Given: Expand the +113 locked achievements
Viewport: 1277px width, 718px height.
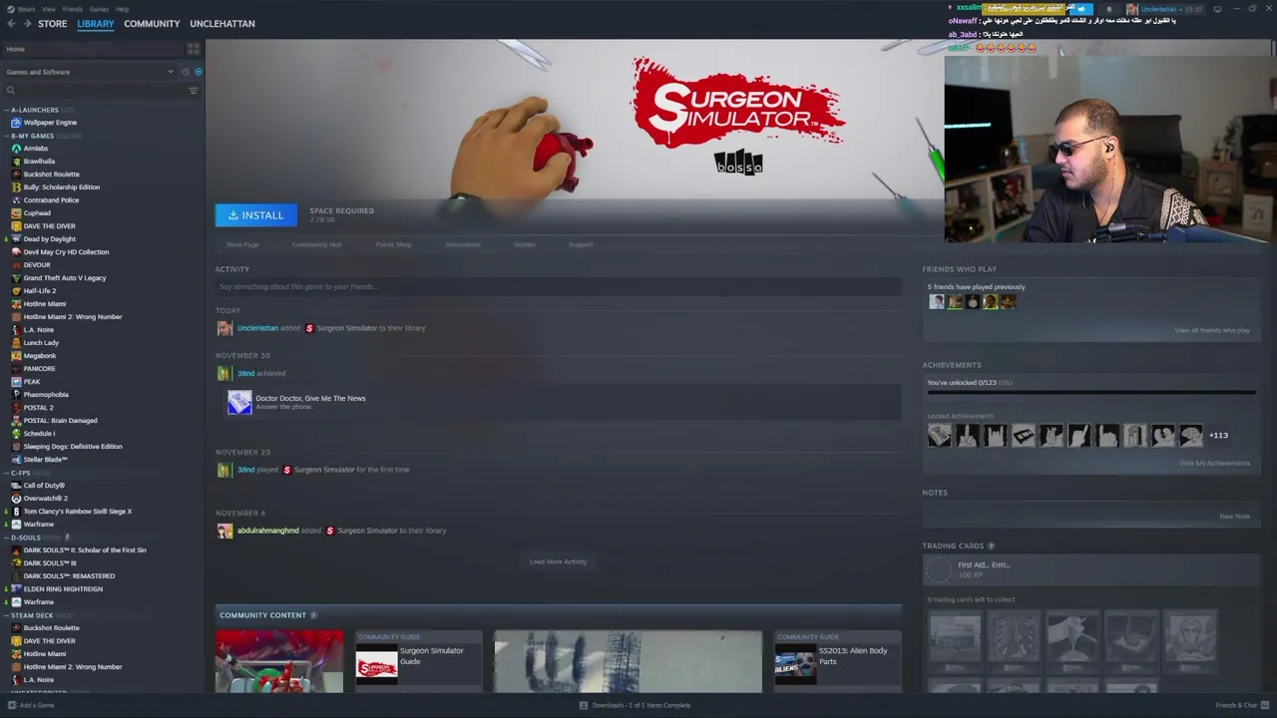Looking at the screenshot, I should click(1218, 435).
